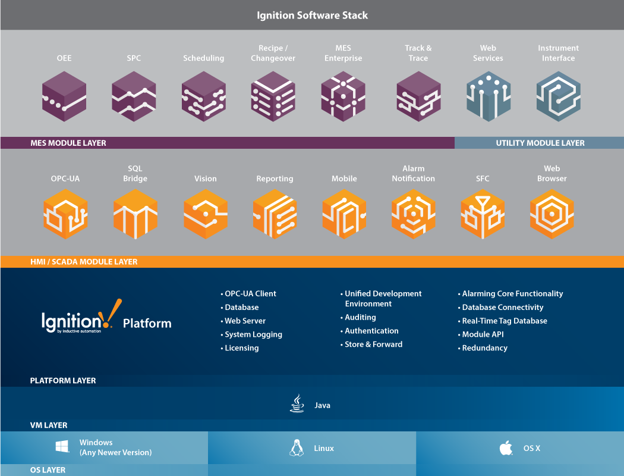The image size is (624, 476).
Task: Select the Reporting module hexagon
Action: (275, 214)
